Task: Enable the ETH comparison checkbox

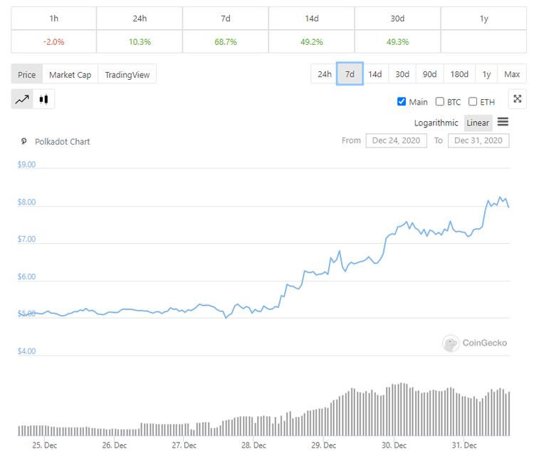Action: pos(473,102)
